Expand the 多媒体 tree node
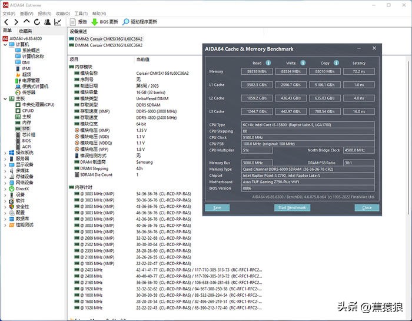 point(5,171)
